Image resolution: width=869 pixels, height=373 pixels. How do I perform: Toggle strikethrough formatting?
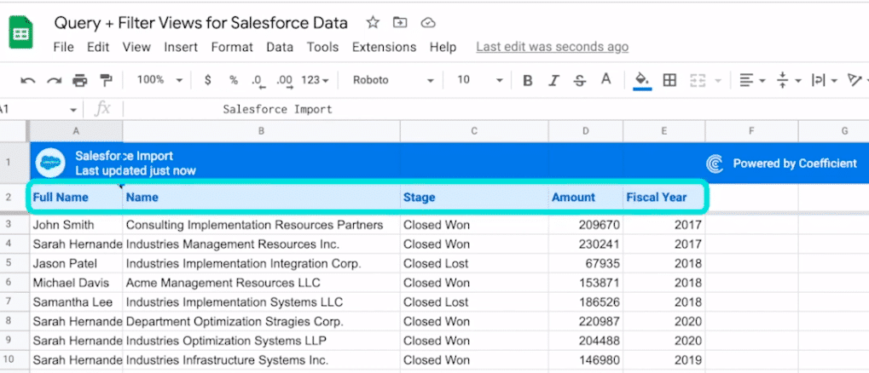580,80
